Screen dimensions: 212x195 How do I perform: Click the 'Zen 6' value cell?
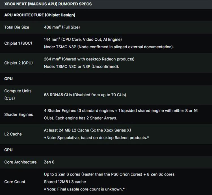click(47, 162)
